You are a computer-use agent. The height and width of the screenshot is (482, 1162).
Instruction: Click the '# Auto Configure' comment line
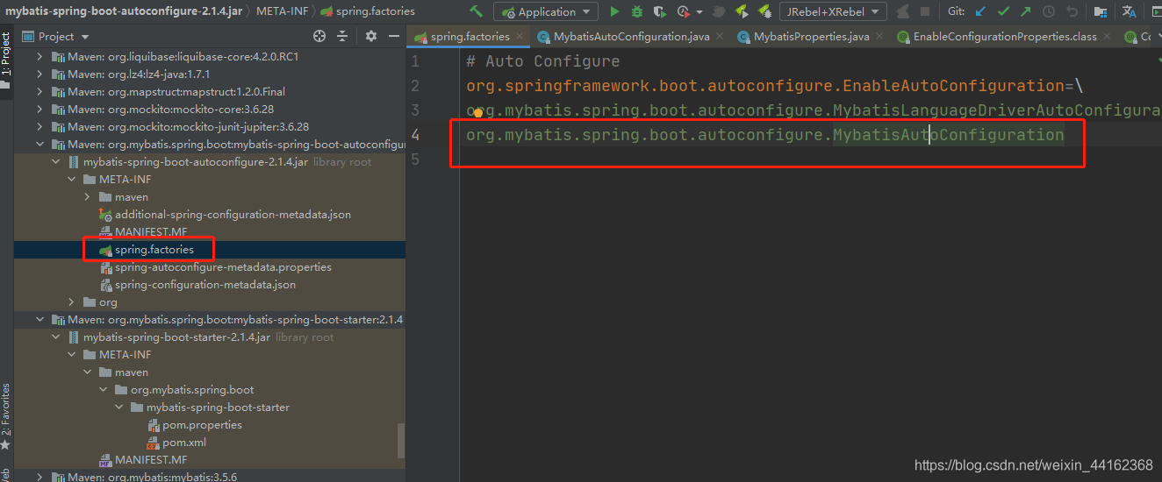point(542,61)
